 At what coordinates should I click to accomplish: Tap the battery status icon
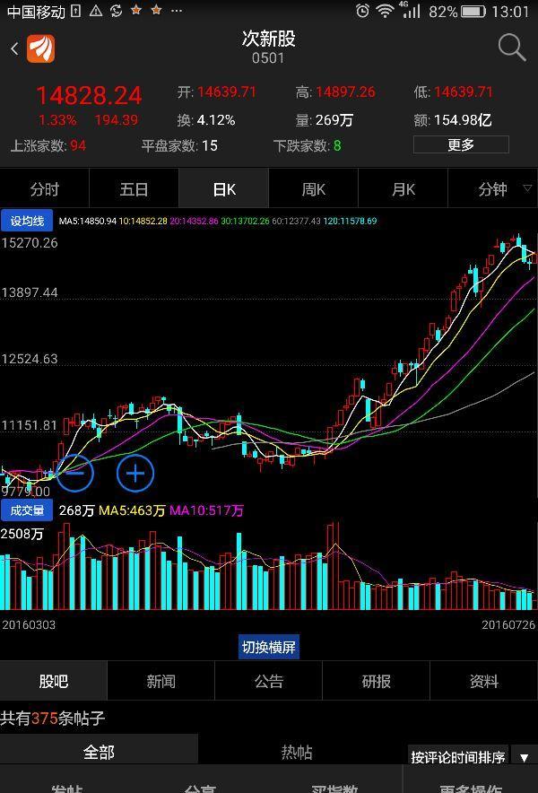[x=473, y=11]
